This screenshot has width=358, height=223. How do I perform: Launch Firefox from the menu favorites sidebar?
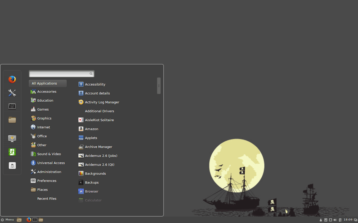[12, 79]
